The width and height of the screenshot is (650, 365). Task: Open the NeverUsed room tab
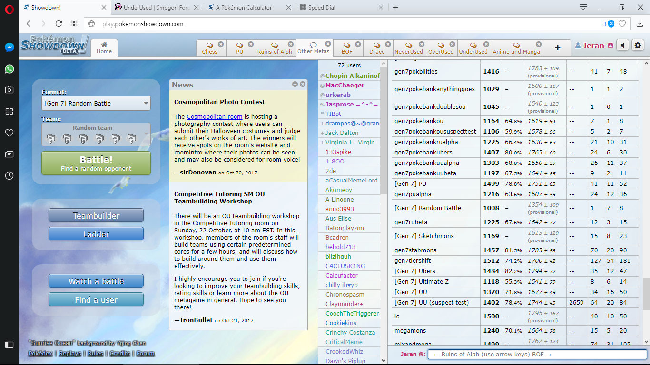pyautogui.click(x=409, y=48)
